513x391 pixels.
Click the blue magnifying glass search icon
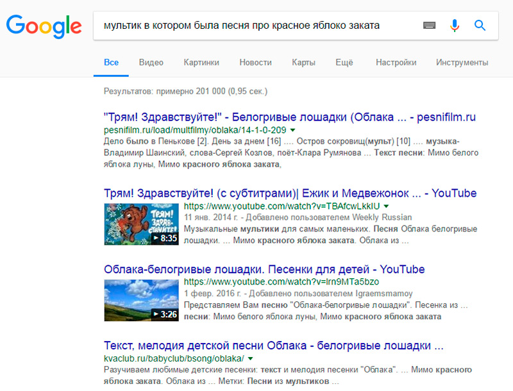tap(480, 25)
